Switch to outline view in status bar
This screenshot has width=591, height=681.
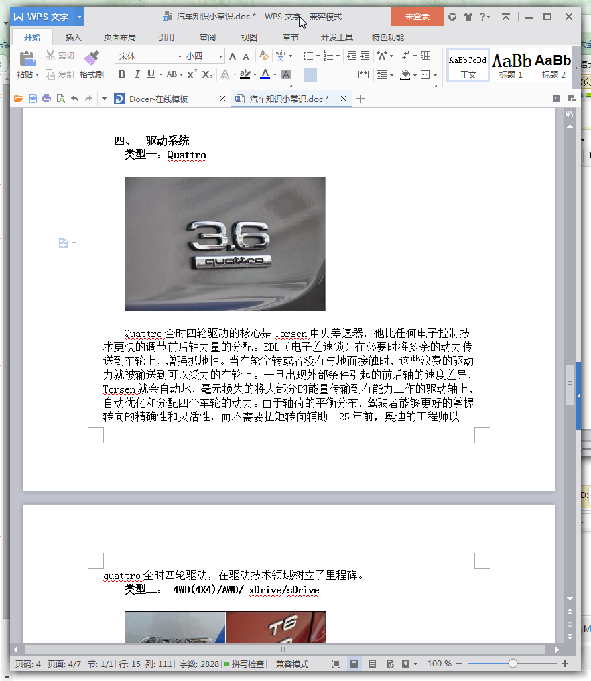pyautogui.click(x=372, y=664)
